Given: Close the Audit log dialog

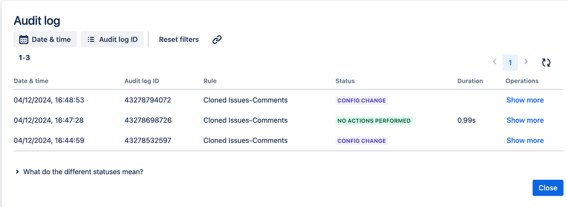Looking at the screenshot, I should pos(548,188).
